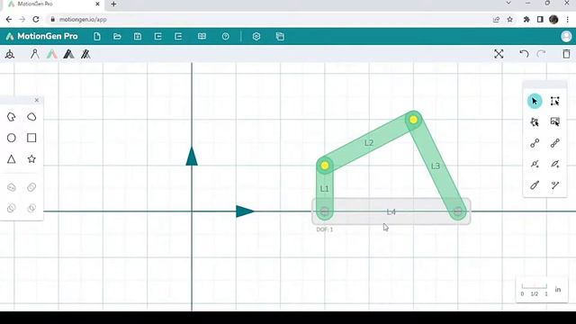Click the greyed union shape operation icon
Image resolution: width=576 pixels, height=324 pixels.
click(x=12, y=187)
